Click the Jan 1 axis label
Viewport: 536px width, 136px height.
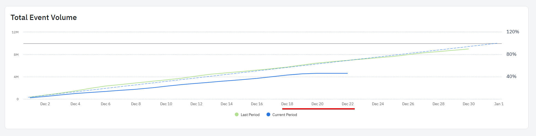tap(499, 104)
